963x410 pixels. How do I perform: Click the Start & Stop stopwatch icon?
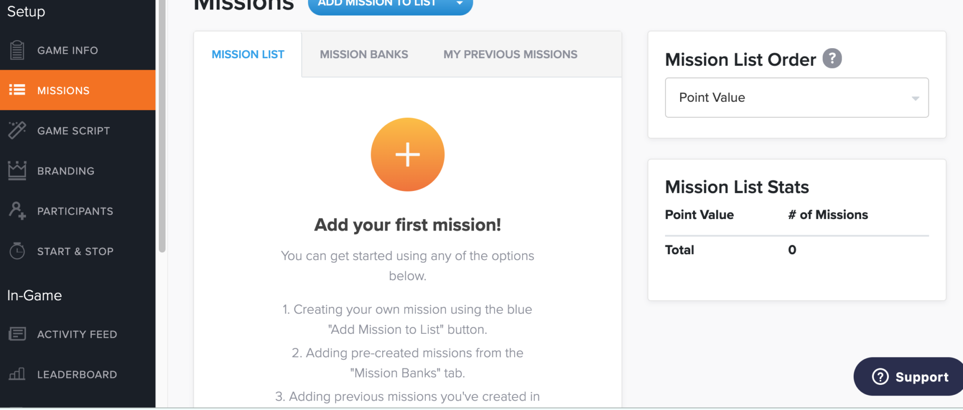pos(17,251)
